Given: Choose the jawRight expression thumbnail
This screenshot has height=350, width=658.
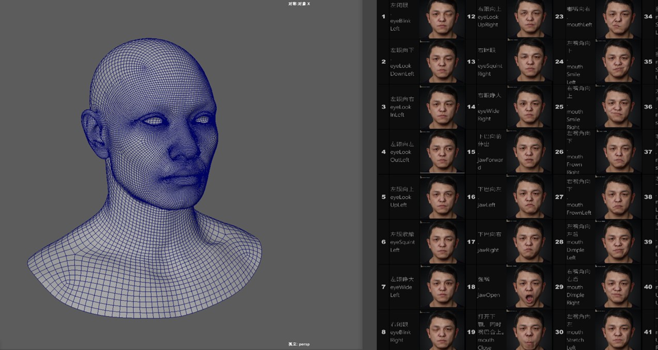Looking at the screenshot, I should [530, 242].
